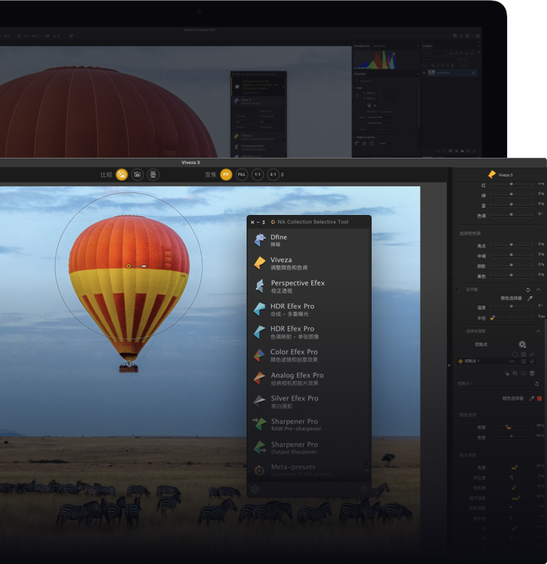Launch Viveza from the Selective Tool list
The height and width of the screenshot is (564, 547).
[x=309, y=263]
